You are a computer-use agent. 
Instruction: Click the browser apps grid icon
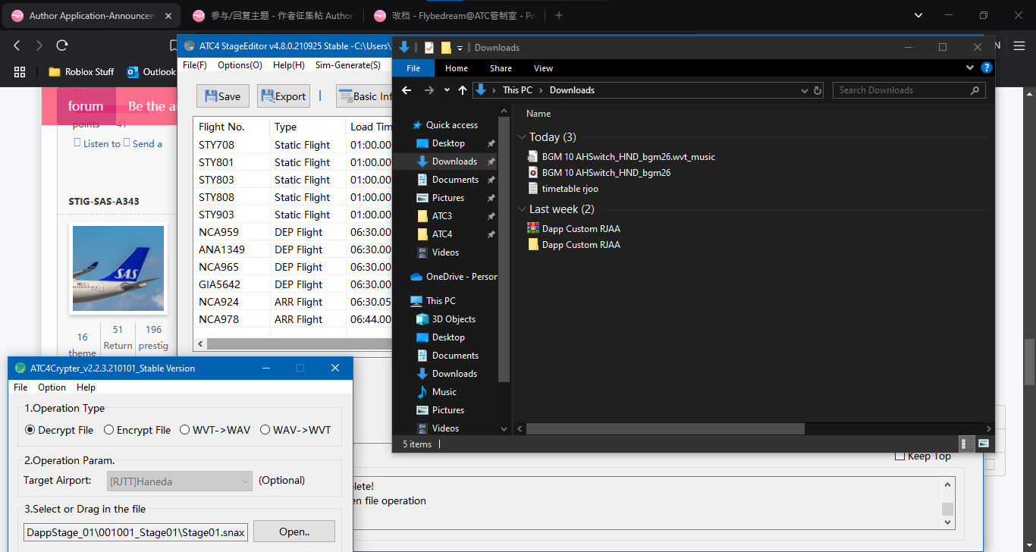click(20, 72)
